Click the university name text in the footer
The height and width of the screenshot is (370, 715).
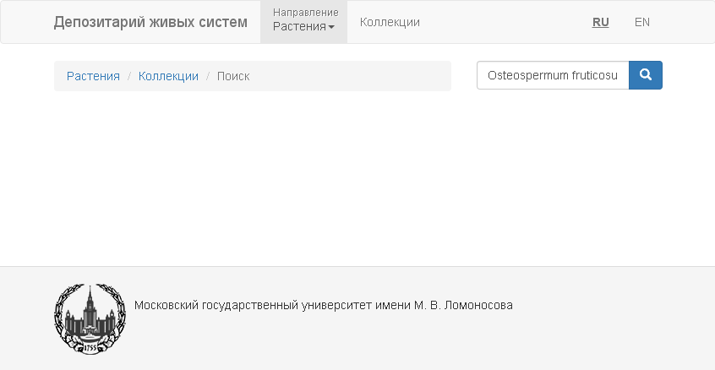(323, 305)
